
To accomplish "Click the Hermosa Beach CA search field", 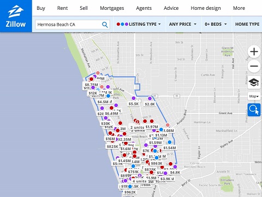I will (69, 25).
